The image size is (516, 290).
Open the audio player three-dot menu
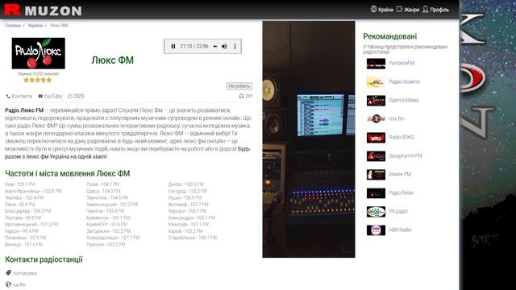point(235,47)
